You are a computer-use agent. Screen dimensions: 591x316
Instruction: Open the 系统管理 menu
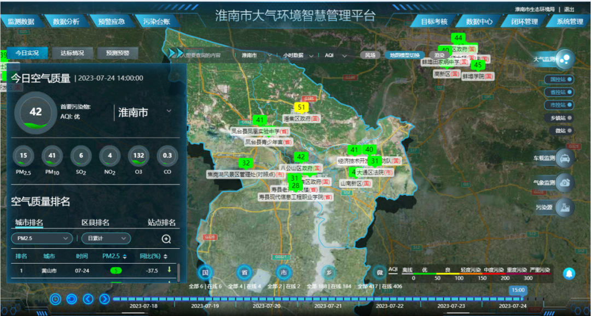pyautogui.click(x=570, y=21)
